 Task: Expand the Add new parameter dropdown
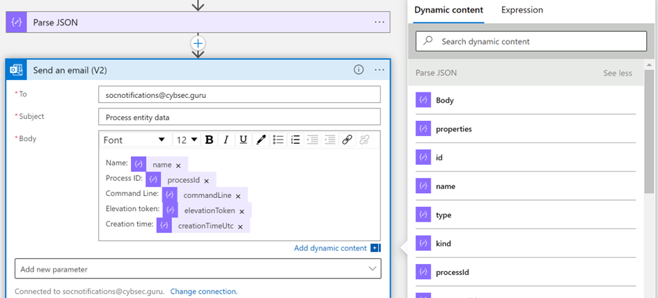(x=198, y=269)
